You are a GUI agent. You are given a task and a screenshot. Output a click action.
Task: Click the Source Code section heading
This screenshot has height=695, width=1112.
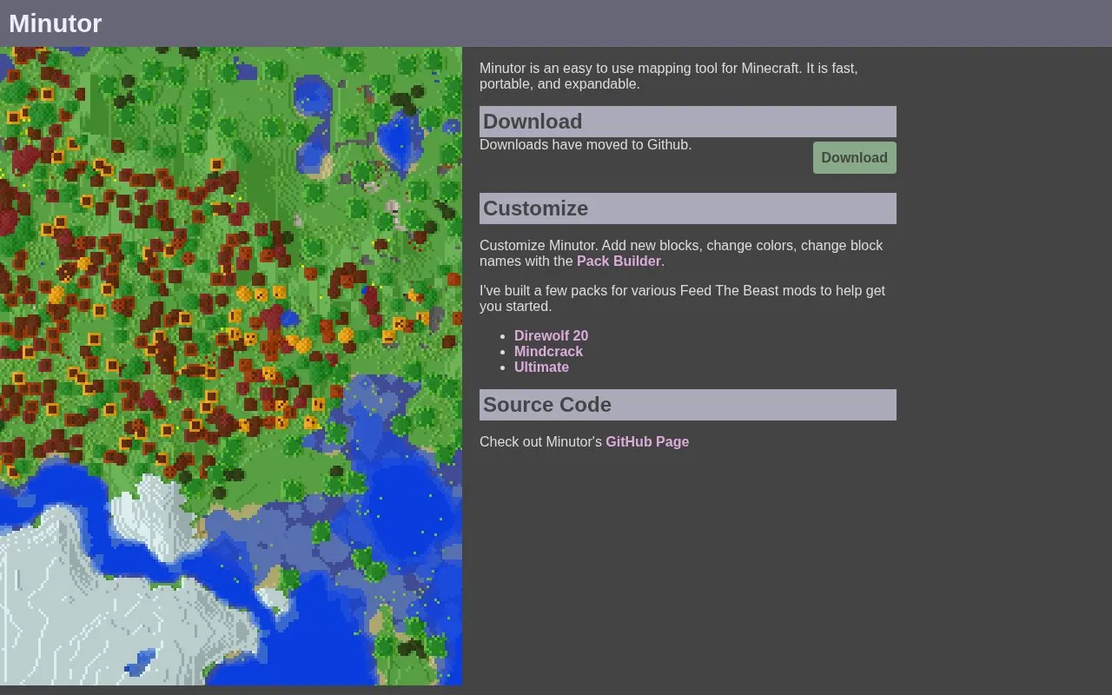coord(688,405)
